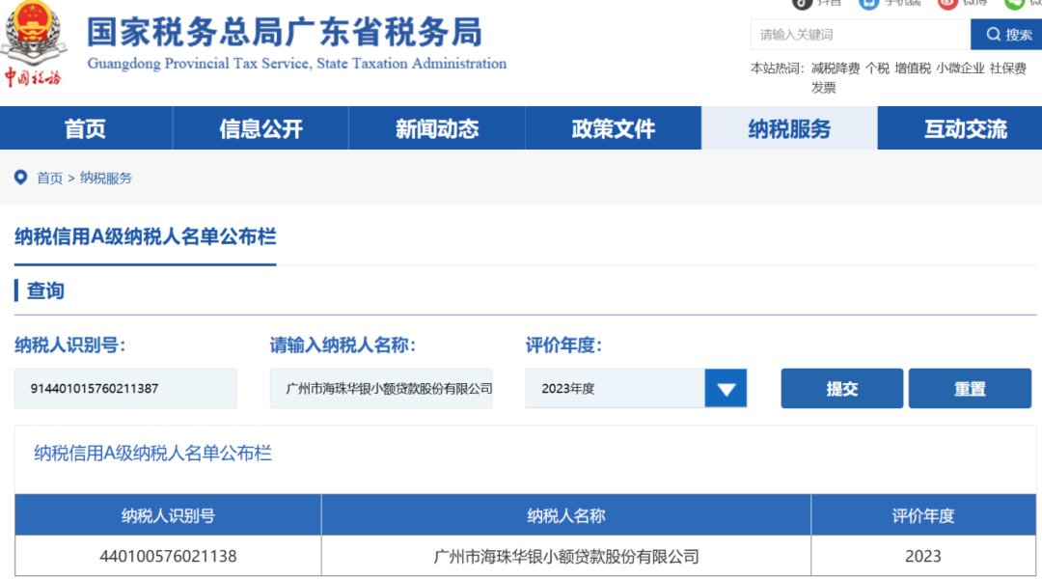The height and width of the screenshot is (580, 1042).
Task: Click table header 纳税人名称
Action: coord(566,515)
